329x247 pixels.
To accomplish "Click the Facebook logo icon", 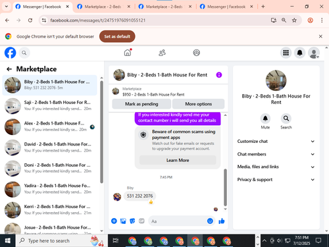I will coord(11,53).
